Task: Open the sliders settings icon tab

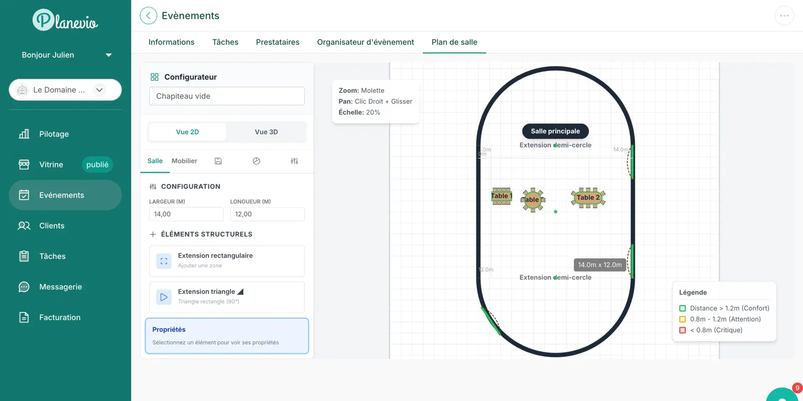Action: [x=294, y=161]
